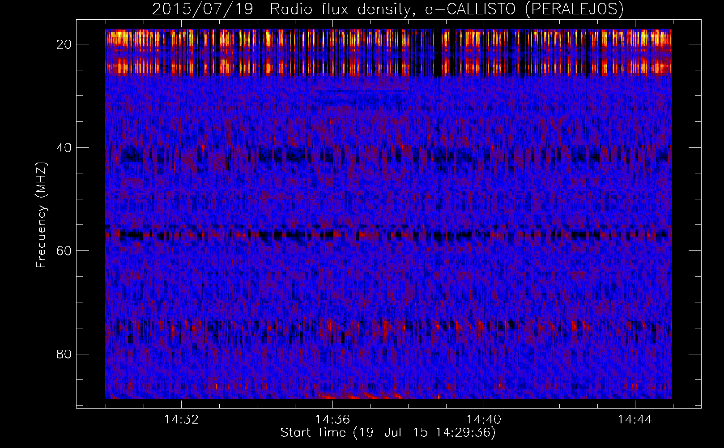Click the Frequency (MHZ) axis title

pyautogui.click(x=41, y=215)
